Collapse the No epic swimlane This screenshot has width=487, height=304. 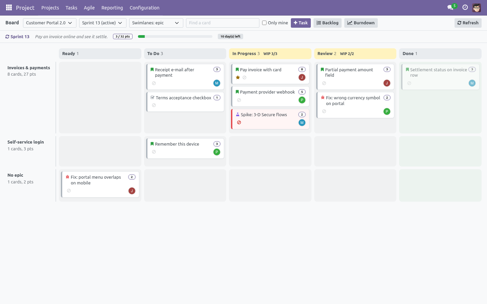point(15,175)
